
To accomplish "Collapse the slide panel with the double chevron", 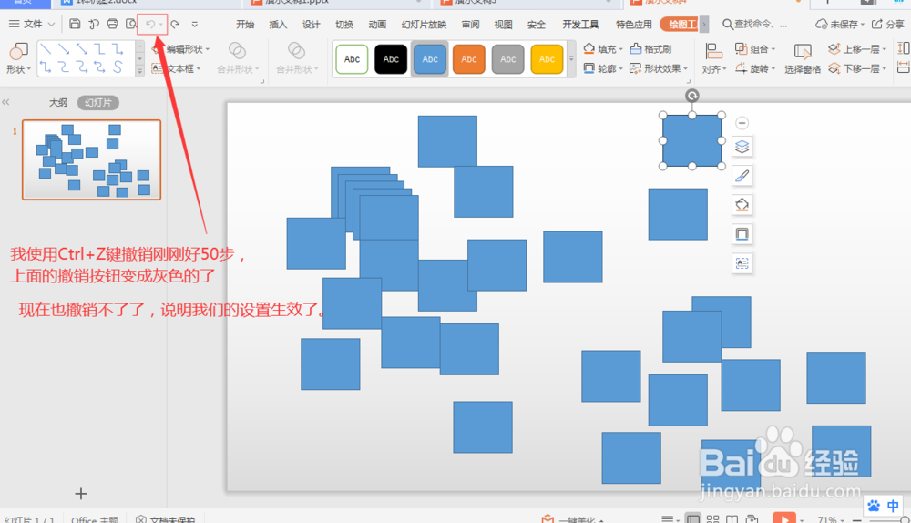I will pyautogui.click(x=5, y=102).
